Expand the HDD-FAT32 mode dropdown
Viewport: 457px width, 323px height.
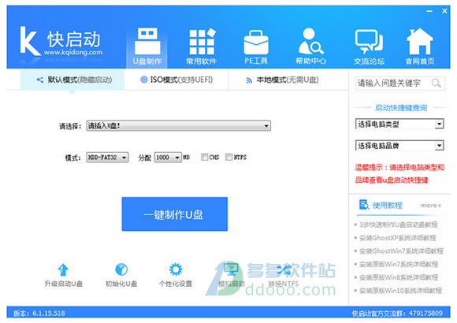tap(107, 158)
